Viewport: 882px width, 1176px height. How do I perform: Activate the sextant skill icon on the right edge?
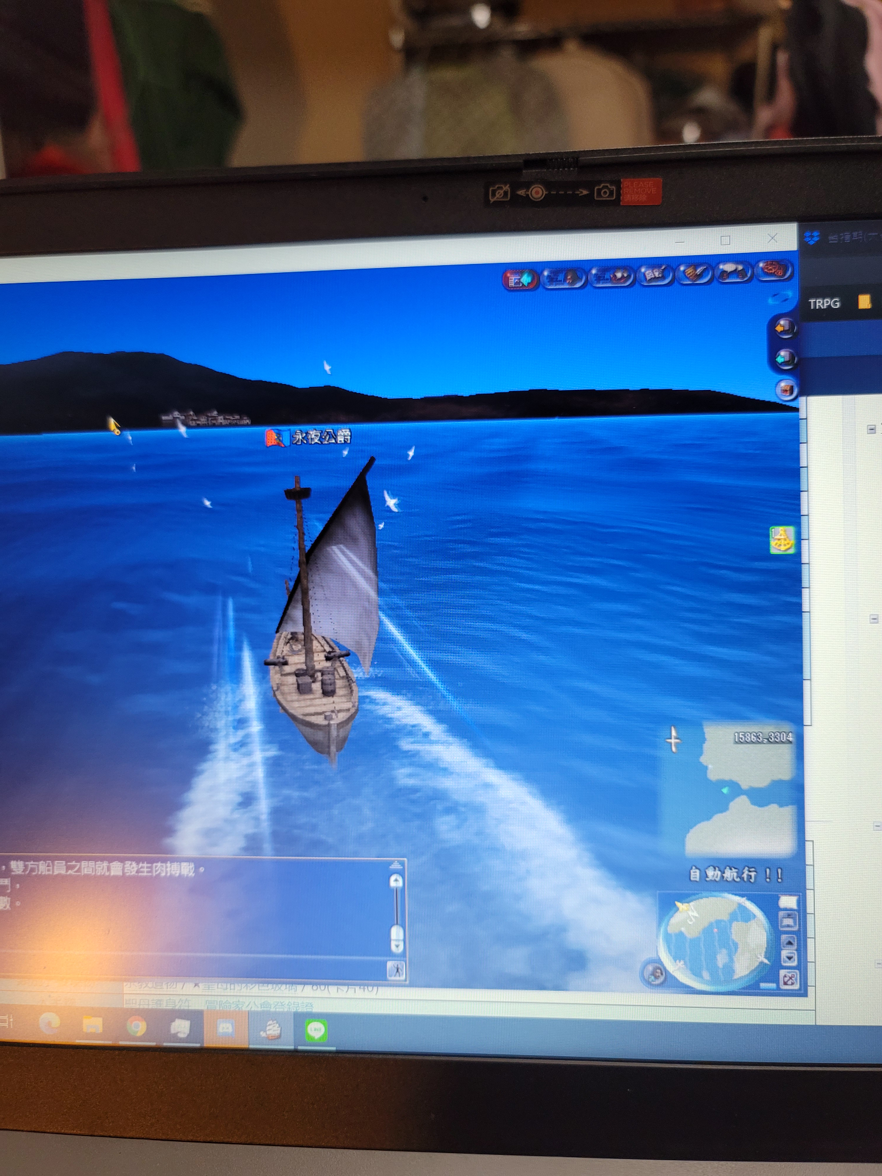[782, 540]
